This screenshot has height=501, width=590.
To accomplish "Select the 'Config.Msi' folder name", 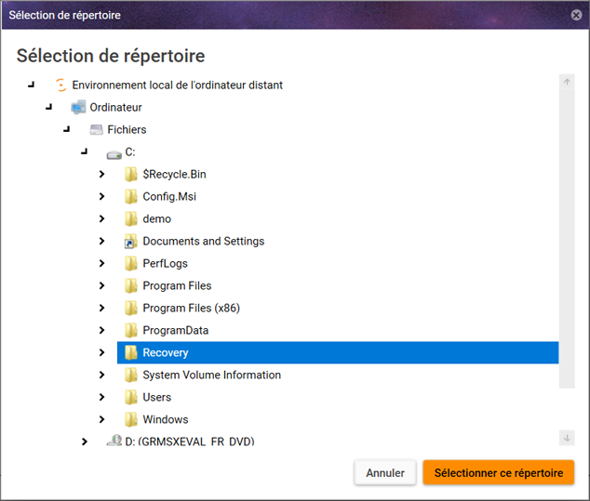I will point(169,196).
